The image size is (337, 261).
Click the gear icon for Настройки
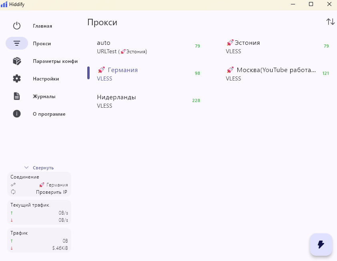coord(17,79)
